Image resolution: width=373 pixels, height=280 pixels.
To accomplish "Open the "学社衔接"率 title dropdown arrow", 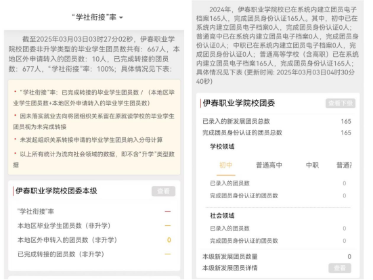I will tap(121, 18).
